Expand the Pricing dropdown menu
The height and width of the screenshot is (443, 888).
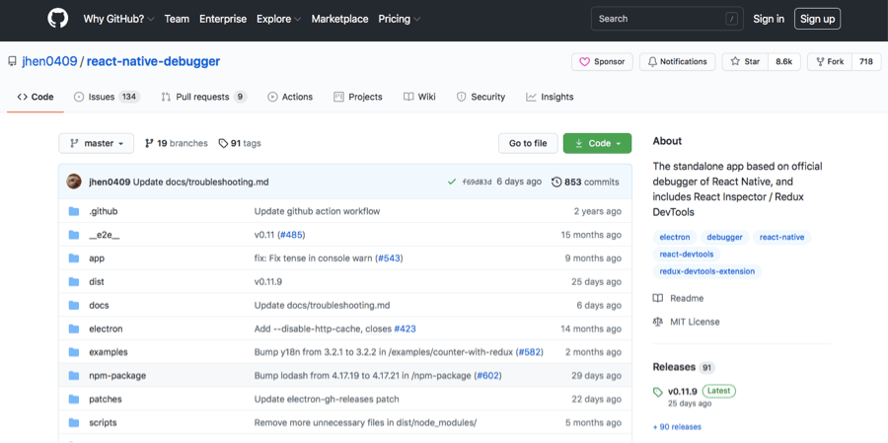coord(400,19)
